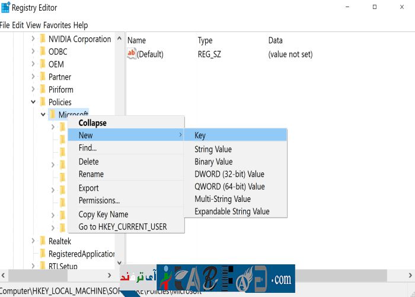Choose Key from the New submenu
Viewport: 415px width, 297px height.
[200, 135]
